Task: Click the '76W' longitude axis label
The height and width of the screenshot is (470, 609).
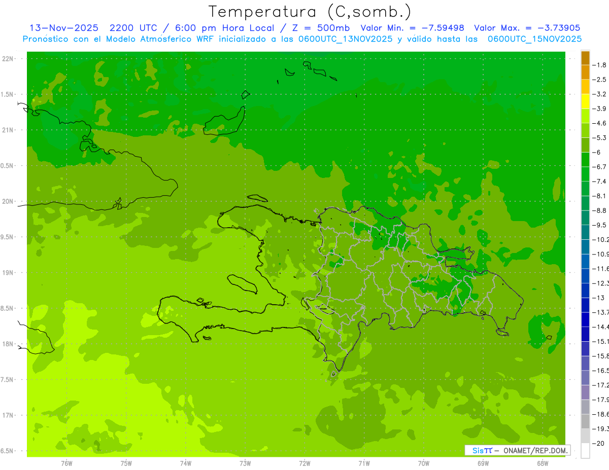Action: [66, 463]
